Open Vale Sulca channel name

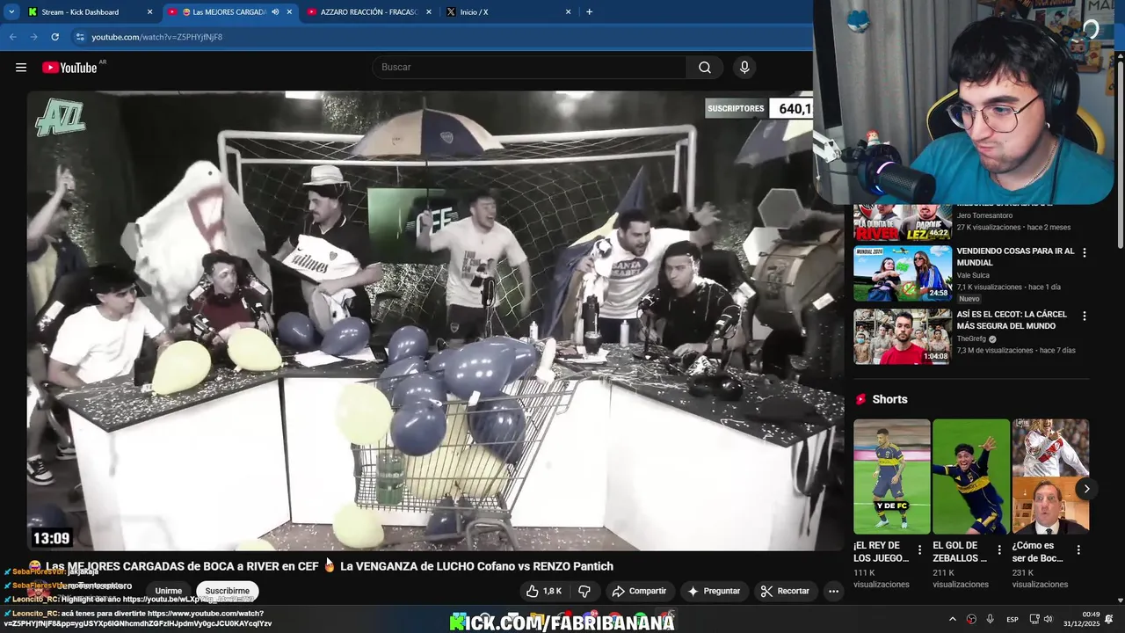(x=975, y=275)
